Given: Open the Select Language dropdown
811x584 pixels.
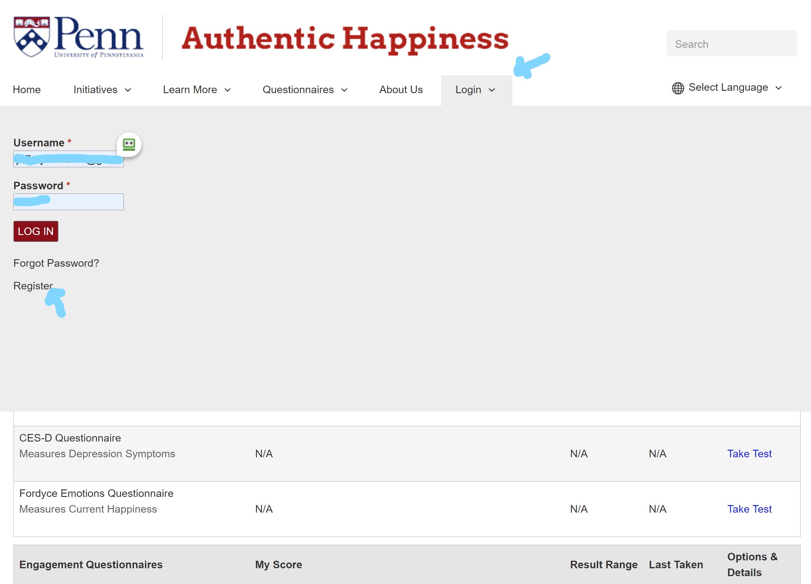Looking at the screenshot, I should click(728, 87).
